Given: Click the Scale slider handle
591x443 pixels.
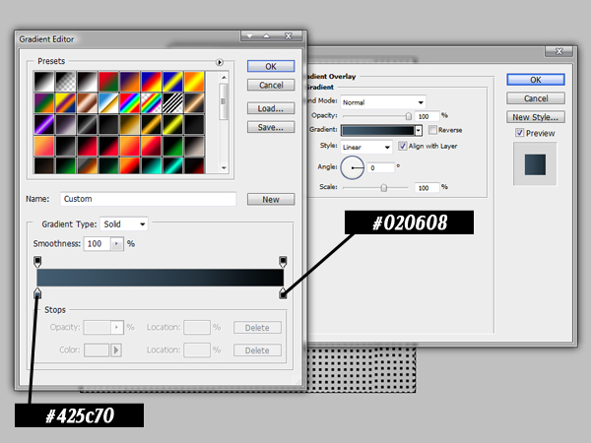Looking at the screenshot, I should coord(384,187).
